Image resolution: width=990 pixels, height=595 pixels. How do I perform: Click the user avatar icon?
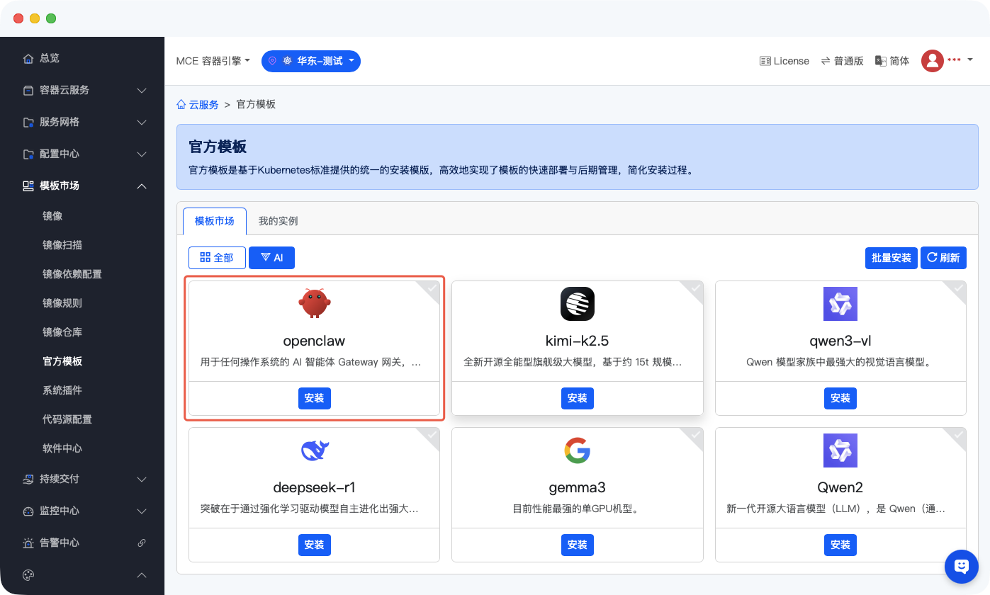coord(932,61)
